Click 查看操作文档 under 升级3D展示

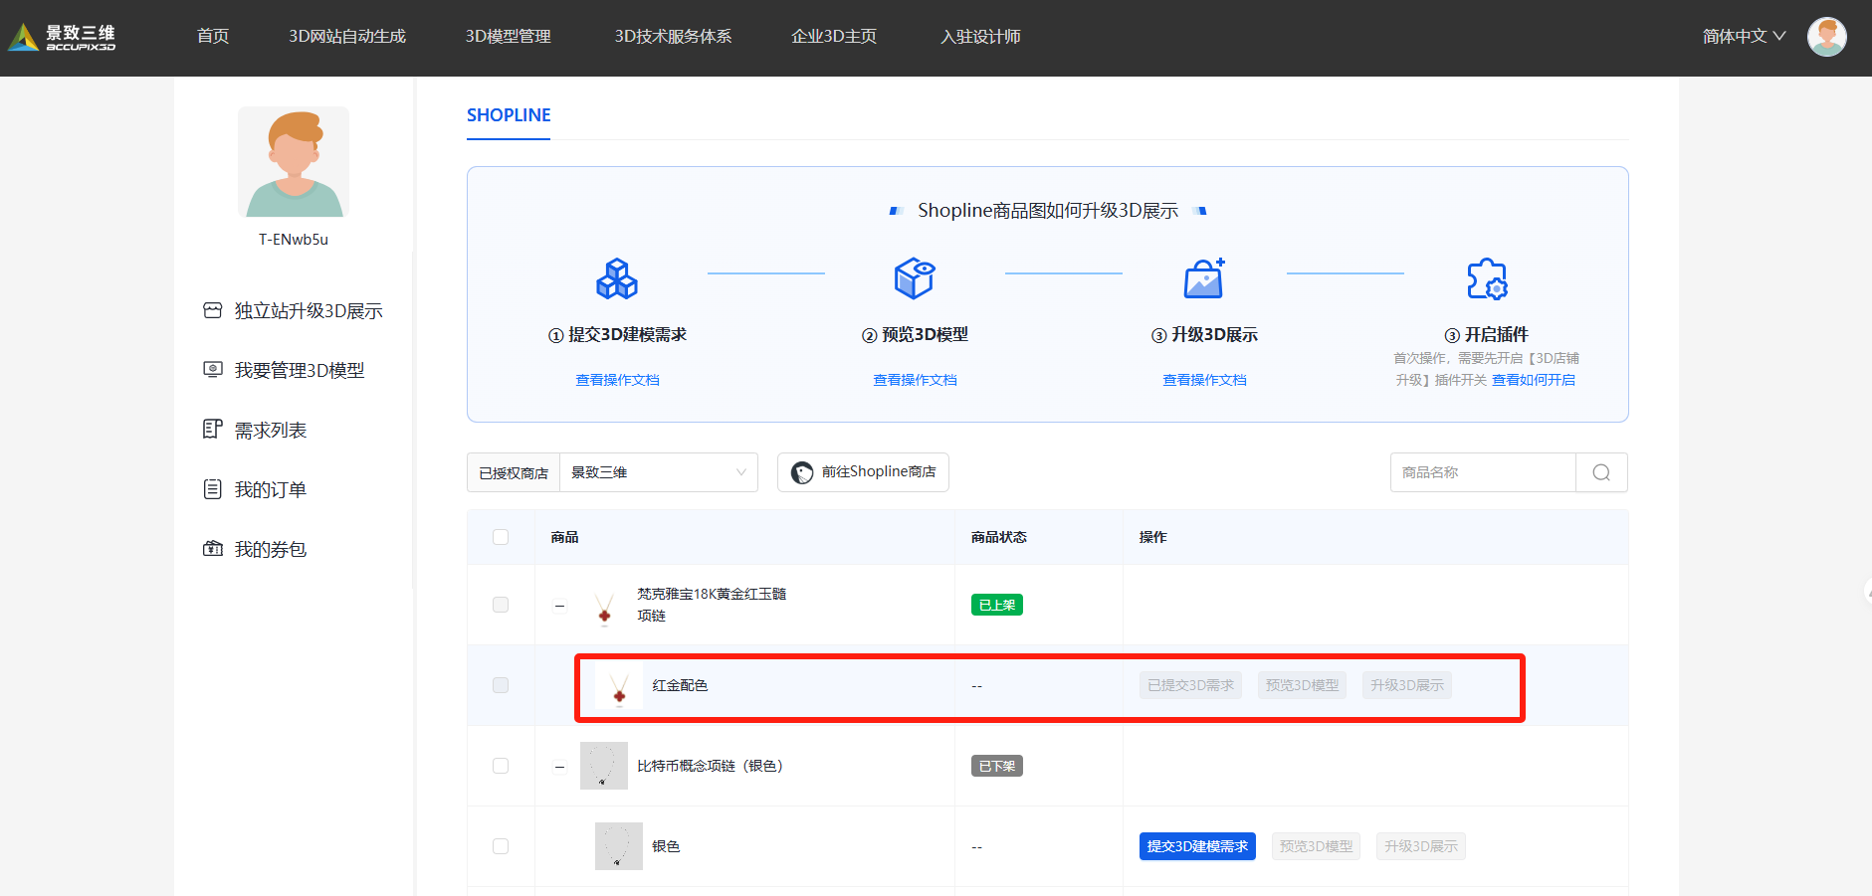coord(1204,380)
